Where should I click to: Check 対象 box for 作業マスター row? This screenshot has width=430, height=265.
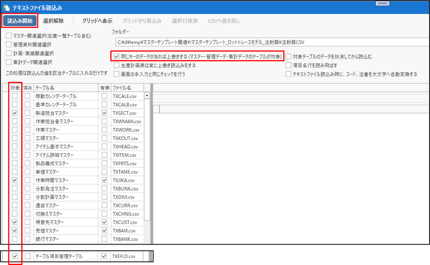(15, 130)
